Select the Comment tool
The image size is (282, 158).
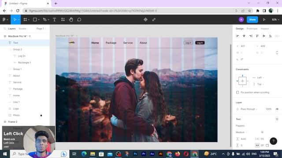[x=79, y=19]
